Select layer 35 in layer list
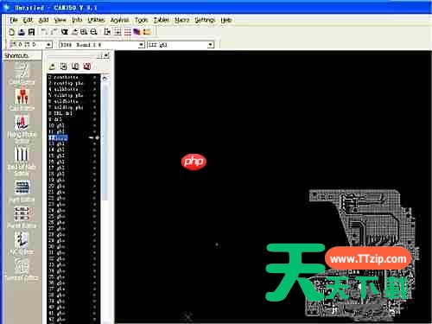Viewport: 432px width, 324px height. tap(73, 276)
